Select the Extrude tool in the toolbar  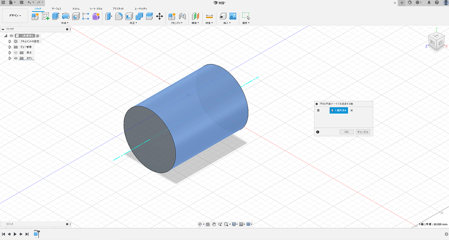coord(55,16)
